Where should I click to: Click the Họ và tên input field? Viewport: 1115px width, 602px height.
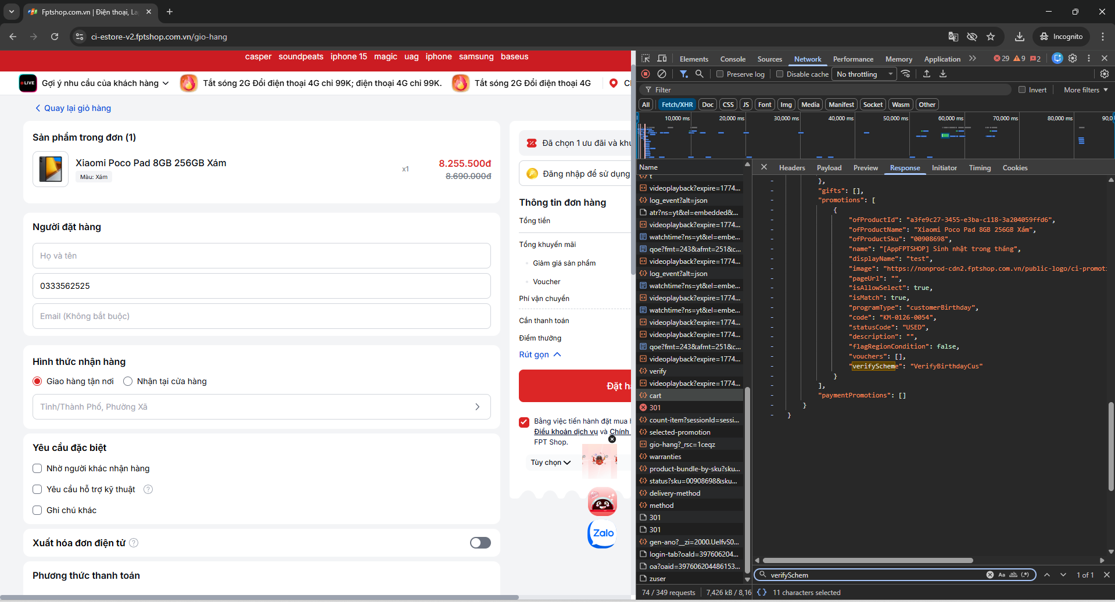click(261, 256)
